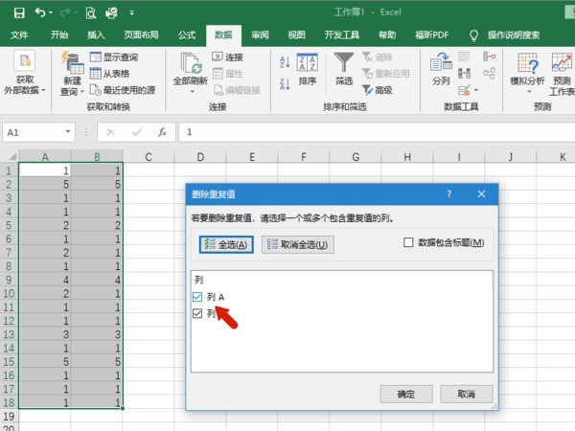Viewport: 575px width, 431px height.
Task: Switch to the 公式 ribbon tab
Action: 187,34
